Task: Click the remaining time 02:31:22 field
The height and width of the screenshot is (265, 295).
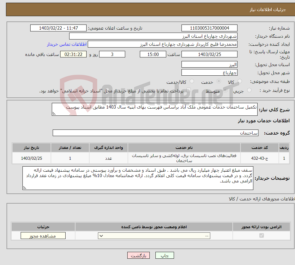Action: point(73,54)
